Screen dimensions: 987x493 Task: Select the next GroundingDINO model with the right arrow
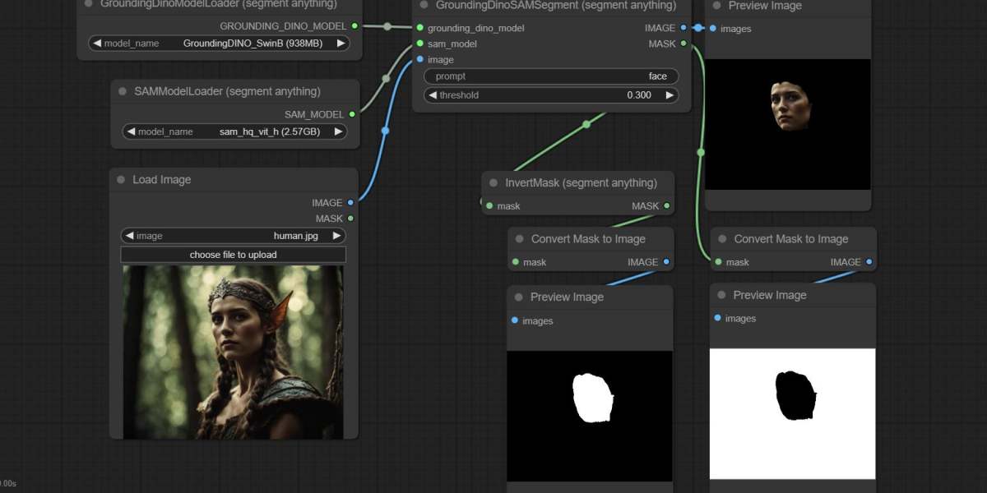tap(341, 44)
